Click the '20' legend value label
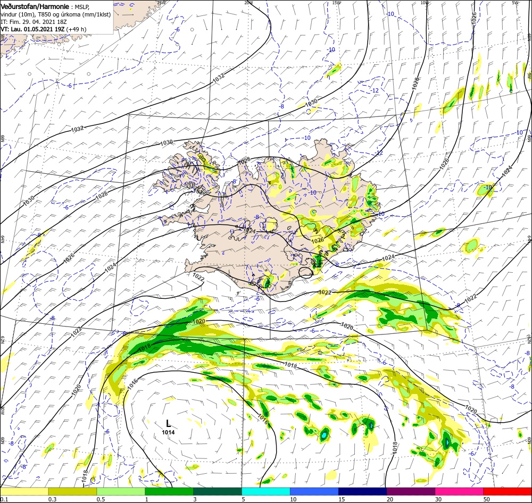 point(390,499)
